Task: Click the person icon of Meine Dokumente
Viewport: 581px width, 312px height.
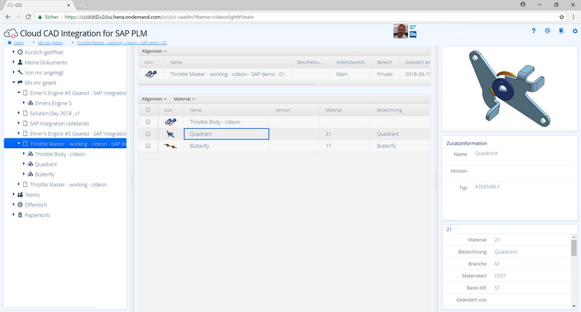Action: (x=20, y=62)
